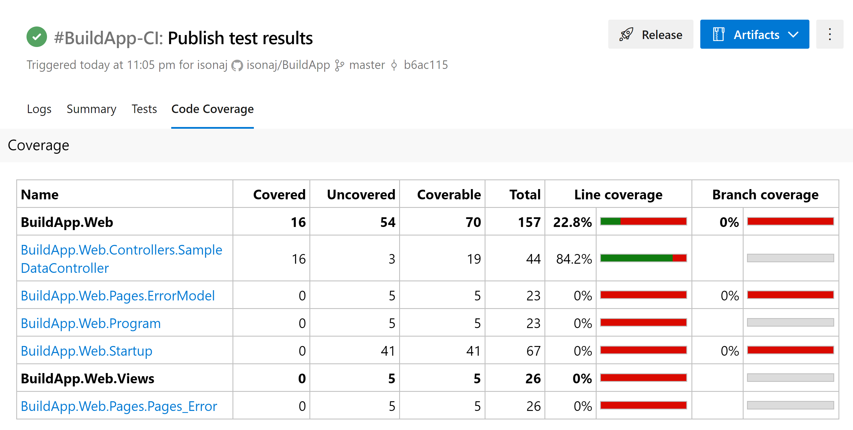Click the Coverage section heading
Viewport: 853px width, 430px height.
coord(38,145)
